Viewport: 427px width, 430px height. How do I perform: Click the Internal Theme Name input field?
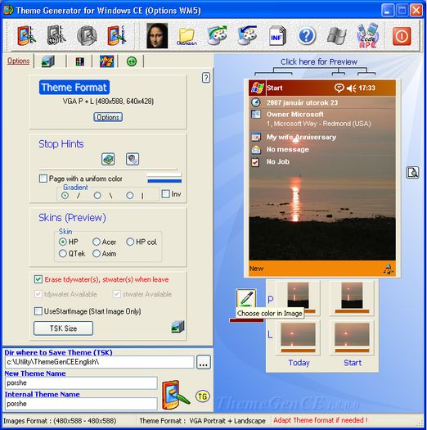point(81,404)
